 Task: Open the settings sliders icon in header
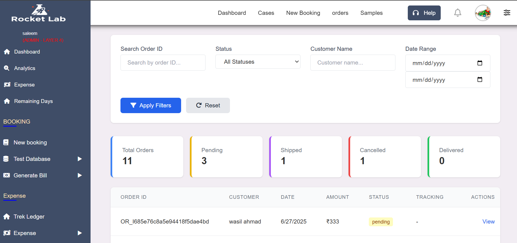(507, 13)
